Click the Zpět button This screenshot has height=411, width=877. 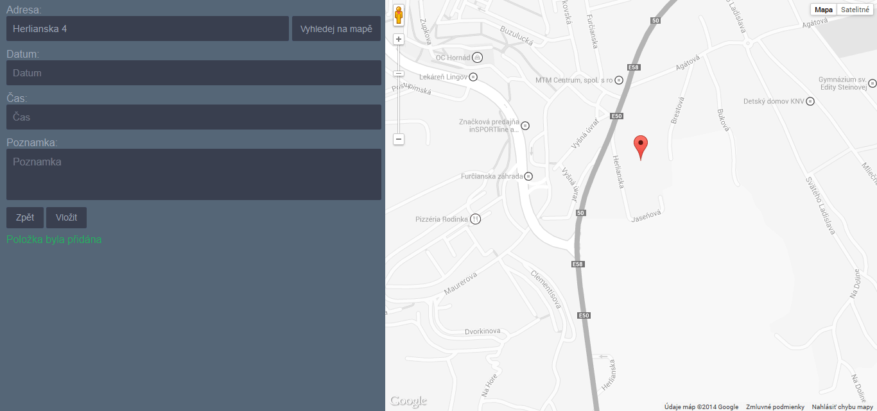[25, 217]
